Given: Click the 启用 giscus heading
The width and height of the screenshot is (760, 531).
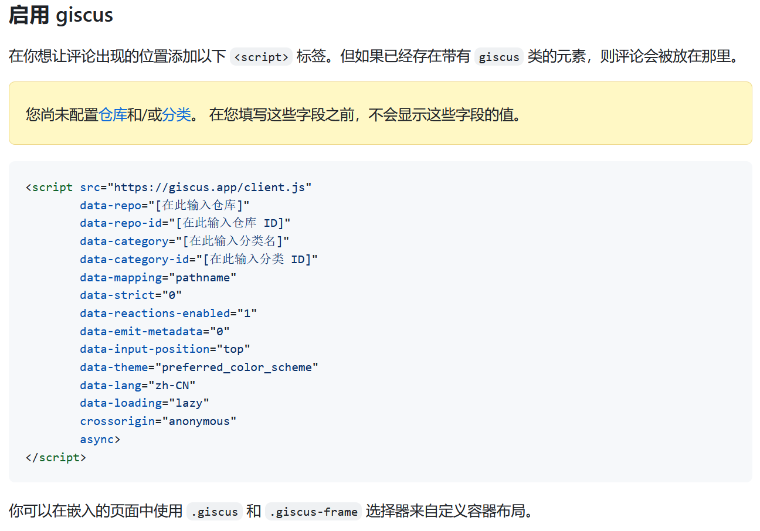Looking at the screenshot, I should (x=61, y=15).
